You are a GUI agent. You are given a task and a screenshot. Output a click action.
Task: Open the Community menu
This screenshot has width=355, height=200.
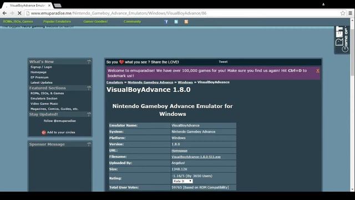132,22
